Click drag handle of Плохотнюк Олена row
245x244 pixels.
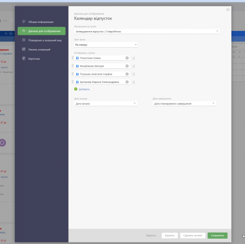(x=72, y=58)
